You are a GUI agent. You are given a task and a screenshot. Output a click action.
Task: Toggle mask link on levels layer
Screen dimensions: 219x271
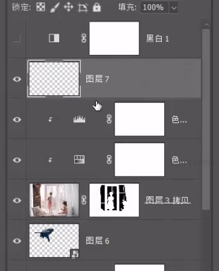(109, 119)
